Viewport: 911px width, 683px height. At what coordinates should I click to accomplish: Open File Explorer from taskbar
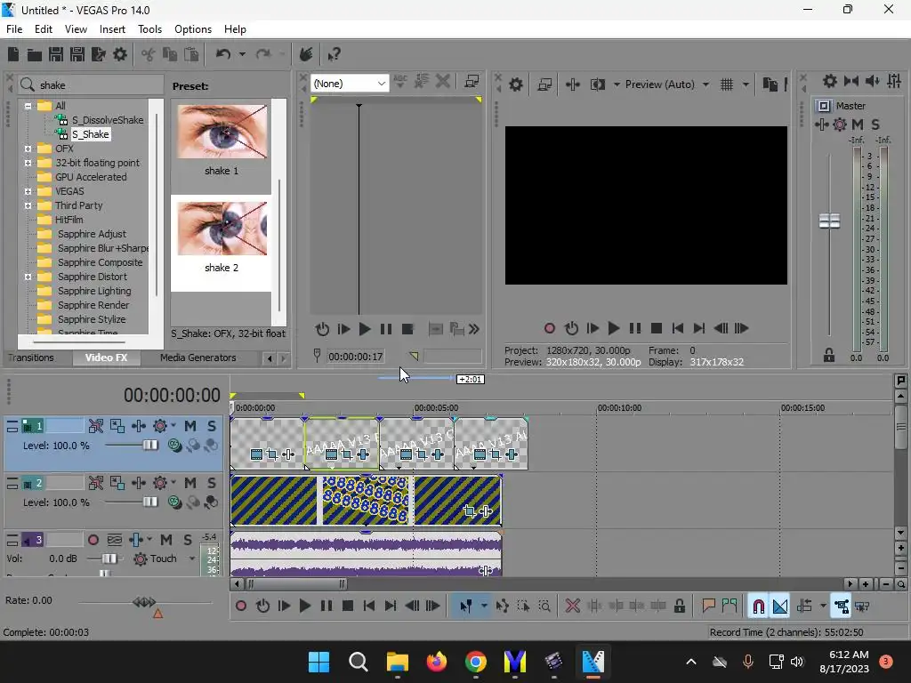(x=398, y=662)
